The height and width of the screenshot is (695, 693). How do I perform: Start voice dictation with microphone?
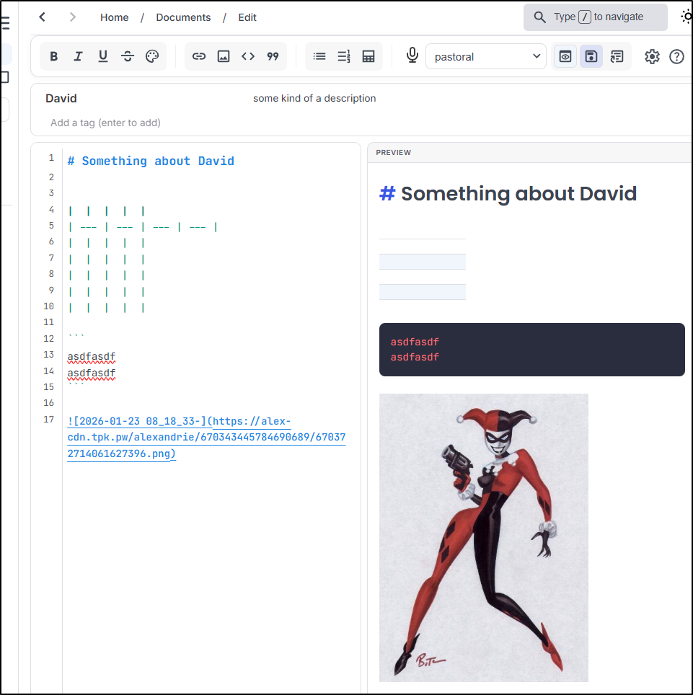412,56
